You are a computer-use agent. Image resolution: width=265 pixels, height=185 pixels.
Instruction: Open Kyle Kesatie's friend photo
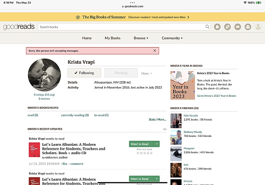(176, 121)
